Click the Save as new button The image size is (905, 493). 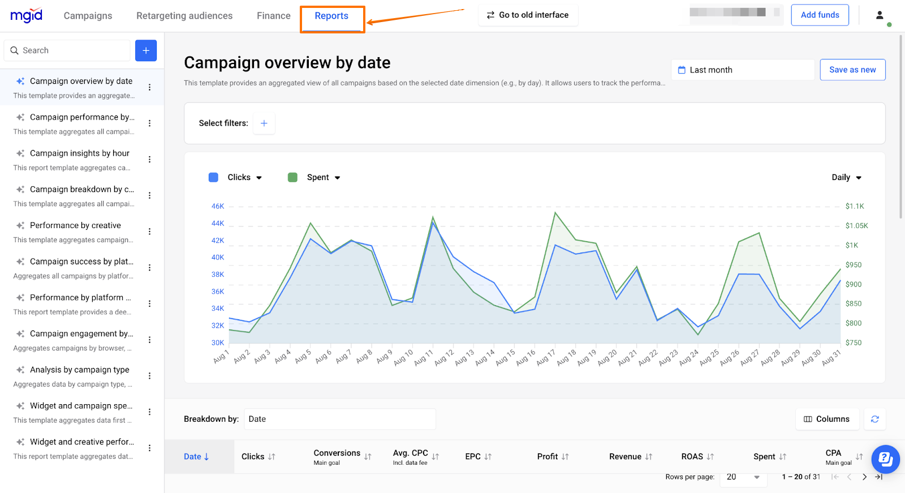click(852, 70)
